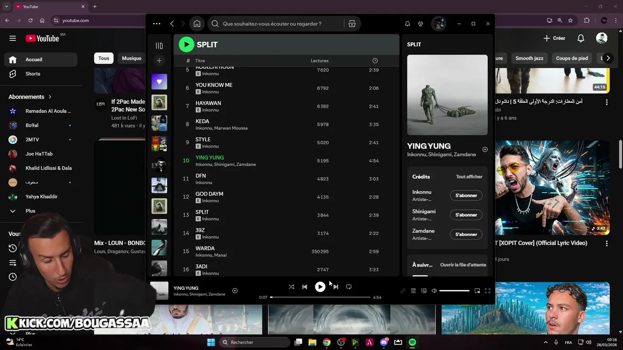Click Ouvrir la file d'attente
Image resolution: width=623 pixels, height=350 pixels.
tap(463, 265)
